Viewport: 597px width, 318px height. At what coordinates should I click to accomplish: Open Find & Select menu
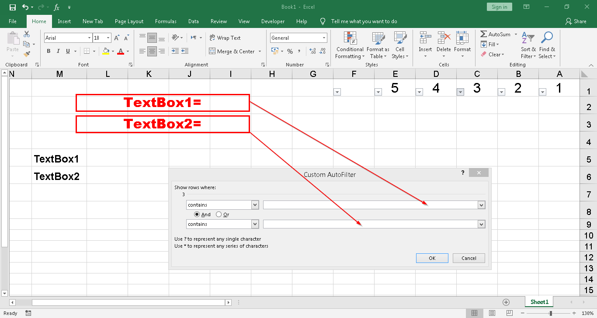click(x=547, y=45)
